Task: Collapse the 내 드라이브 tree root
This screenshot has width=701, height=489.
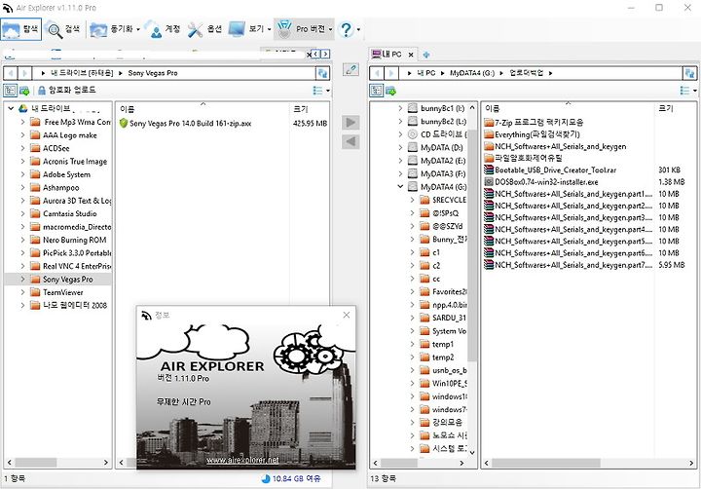Action: [11, 108]
